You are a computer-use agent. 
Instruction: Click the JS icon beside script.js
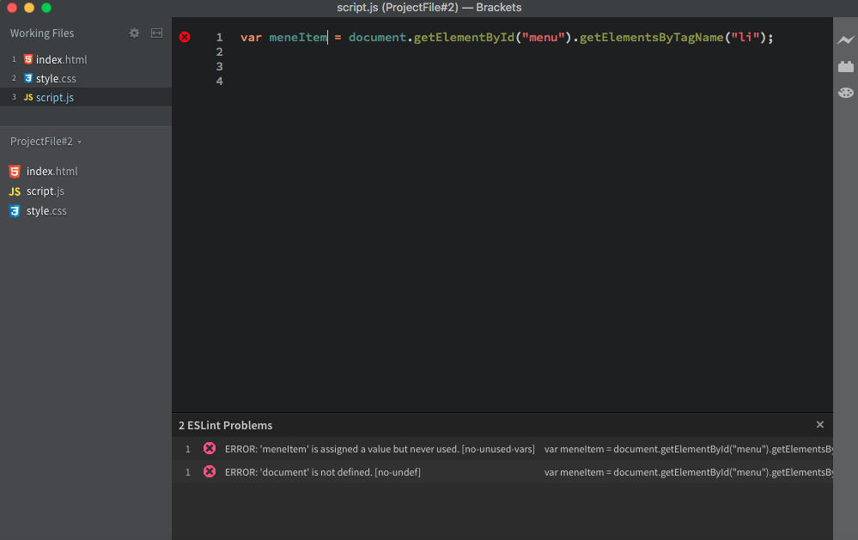coord(27,97)
